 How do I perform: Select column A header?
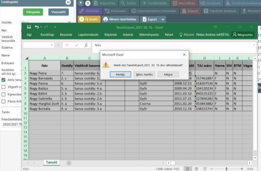click(x=45, y=58)
